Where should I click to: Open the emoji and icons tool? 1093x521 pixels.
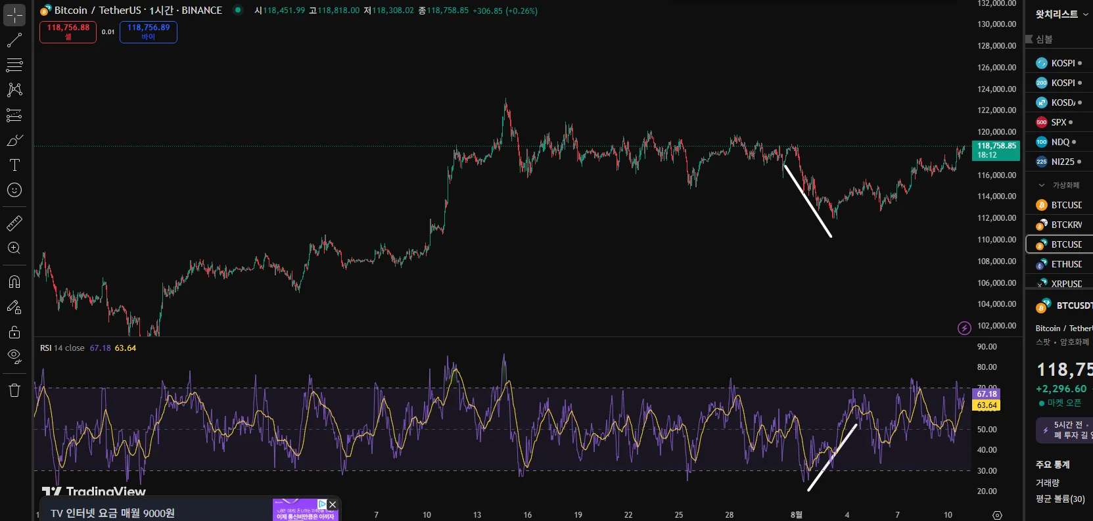click(14, 190)
